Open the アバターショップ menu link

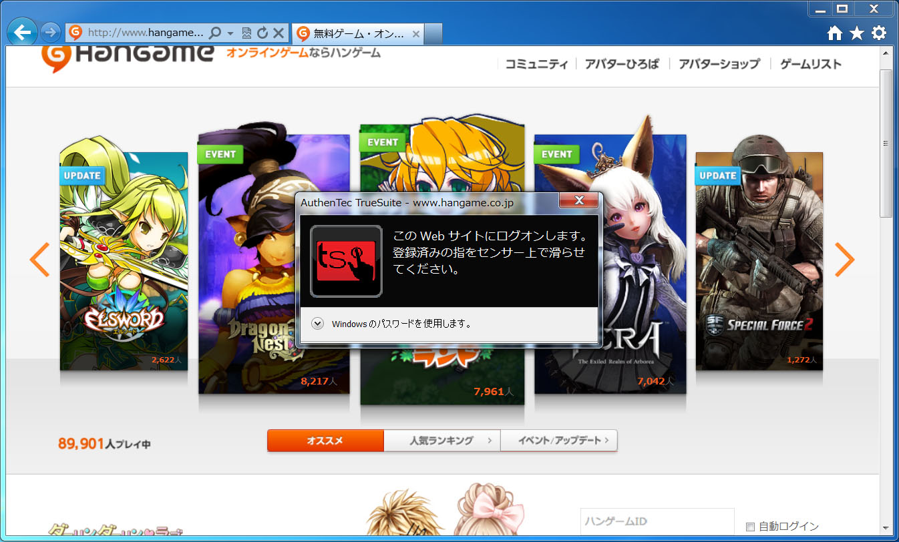(x=719, y=64)
